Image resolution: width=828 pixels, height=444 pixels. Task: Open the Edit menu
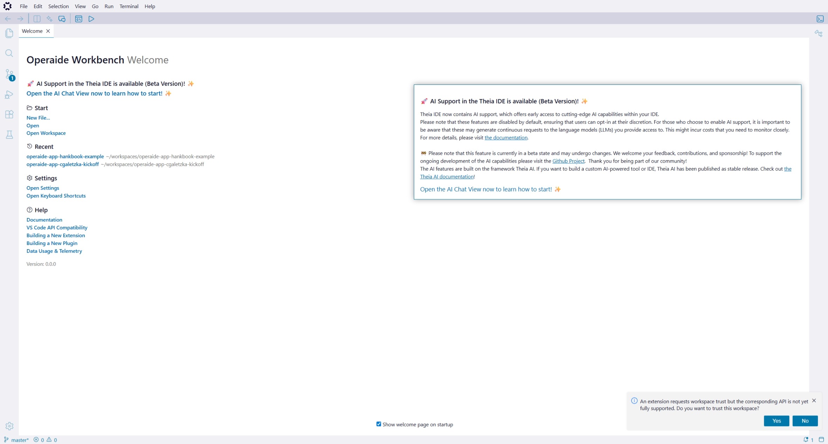point(38,6)
